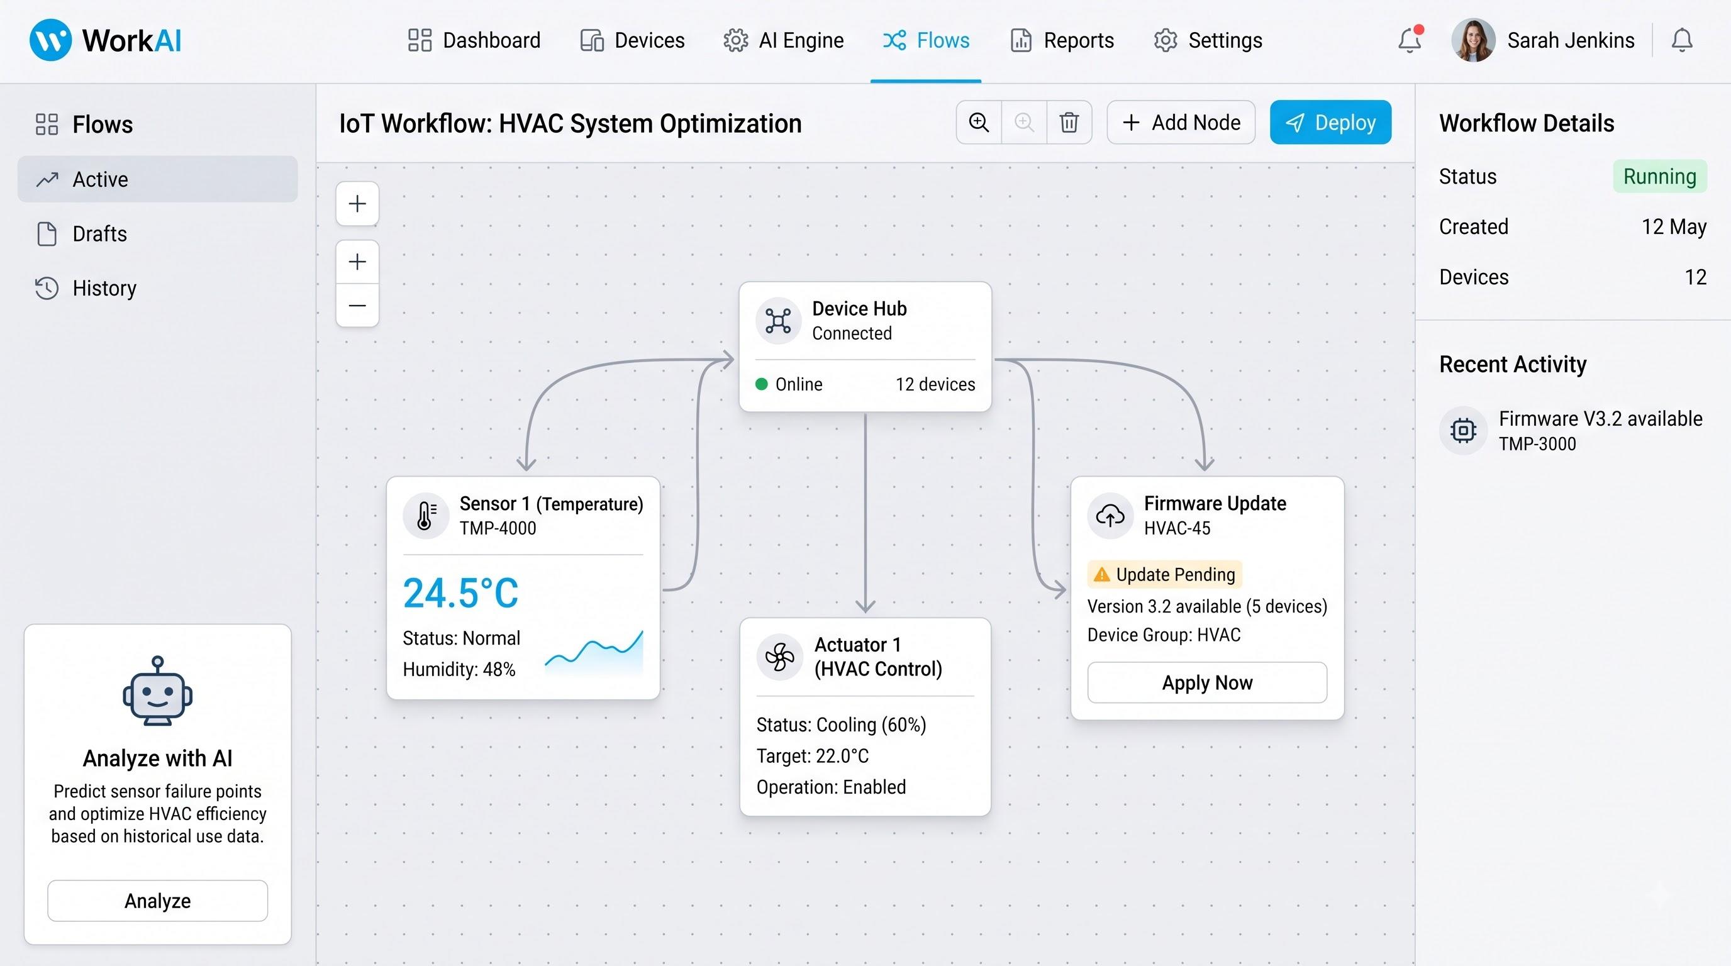Open the Dashboard tab
The width and height of the screenshot is (1731, 966).
point(474,40)
